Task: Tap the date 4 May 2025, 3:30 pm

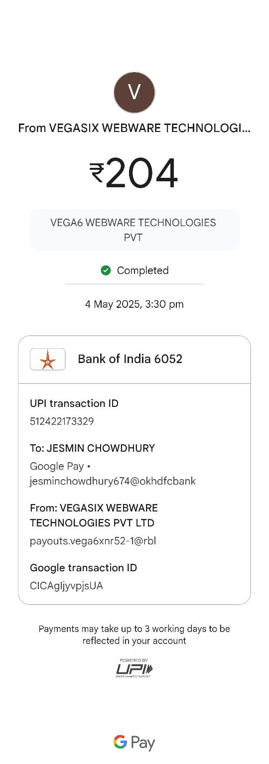Action: [x=134, y=304]
